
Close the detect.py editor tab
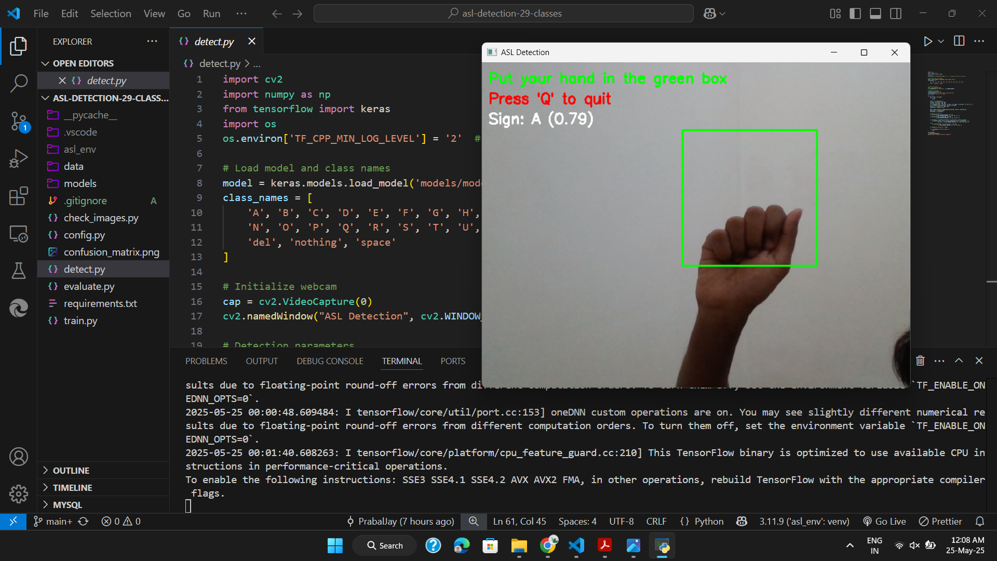(252, 41)
